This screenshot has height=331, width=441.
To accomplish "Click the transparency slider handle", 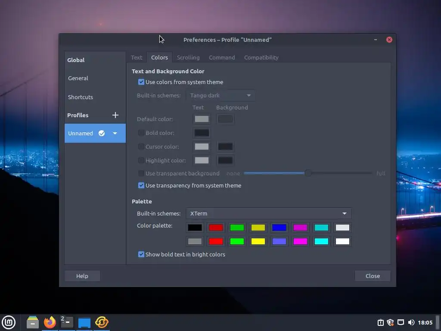I will tap(308, 173).
